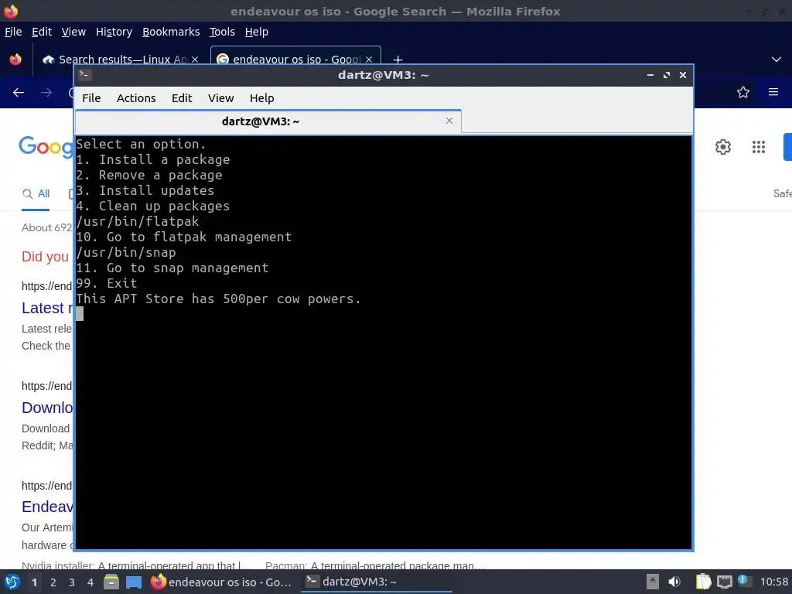Switch to desktop workspace 4
This screenshot has width=792, height=594.
90,582
